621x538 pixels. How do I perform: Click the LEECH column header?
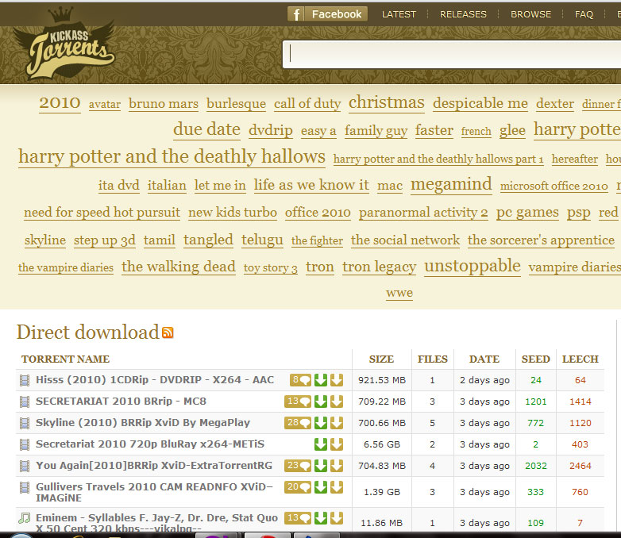point(580,359)
